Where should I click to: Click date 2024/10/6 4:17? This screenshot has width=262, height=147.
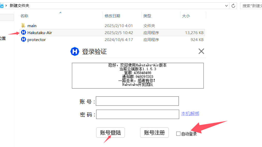[x=119, y=40]
